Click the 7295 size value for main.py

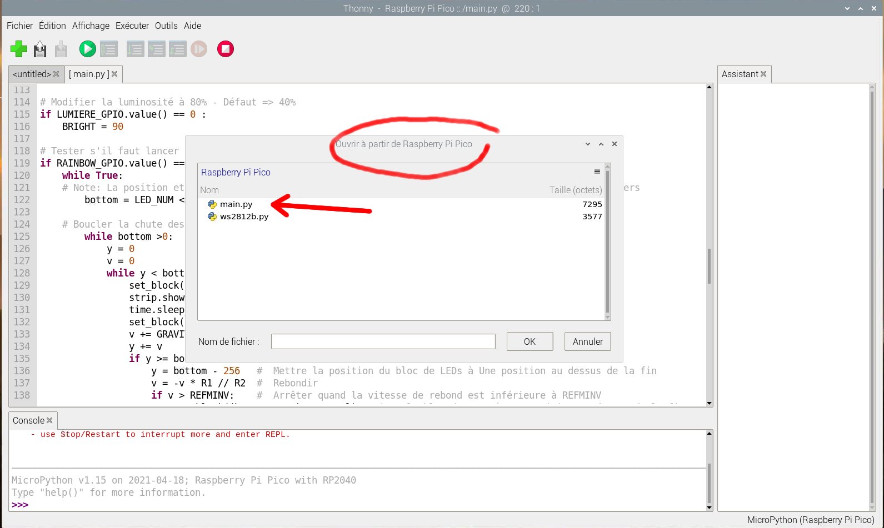pos(592,204)
